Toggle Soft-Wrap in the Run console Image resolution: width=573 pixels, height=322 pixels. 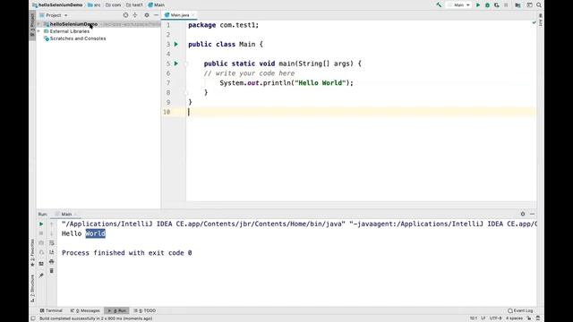click(x=52, y=243)
